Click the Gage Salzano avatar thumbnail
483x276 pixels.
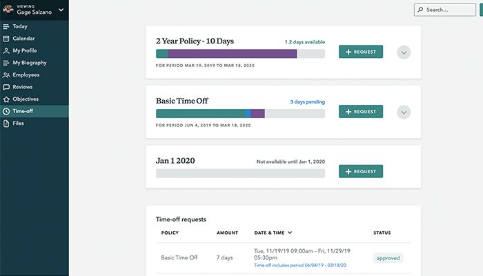(8, 9)
